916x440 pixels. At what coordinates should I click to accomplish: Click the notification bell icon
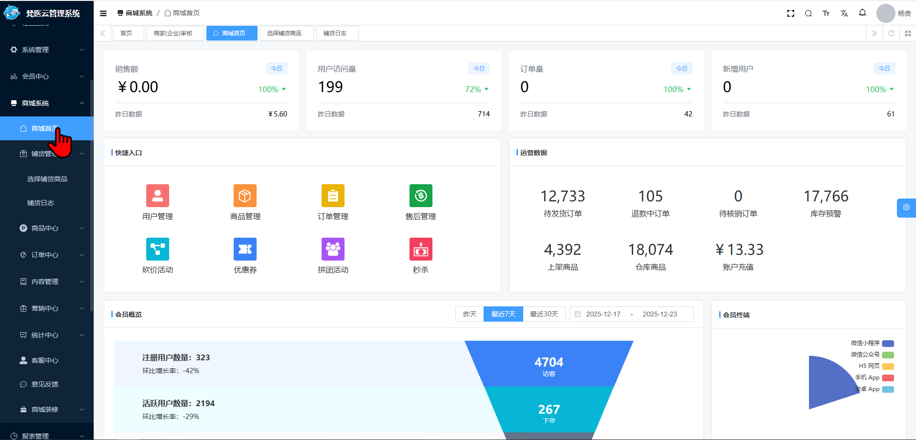click(862, 13)
